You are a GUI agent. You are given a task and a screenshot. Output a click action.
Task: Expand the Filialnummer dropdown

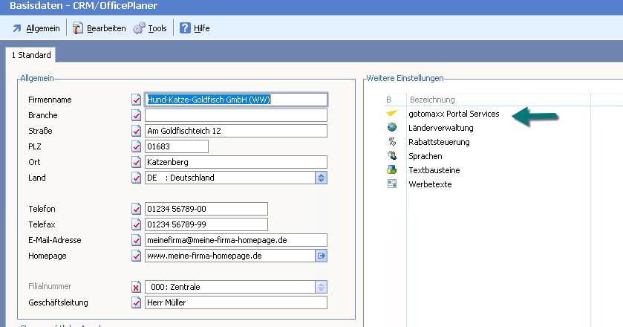(321, 287)
